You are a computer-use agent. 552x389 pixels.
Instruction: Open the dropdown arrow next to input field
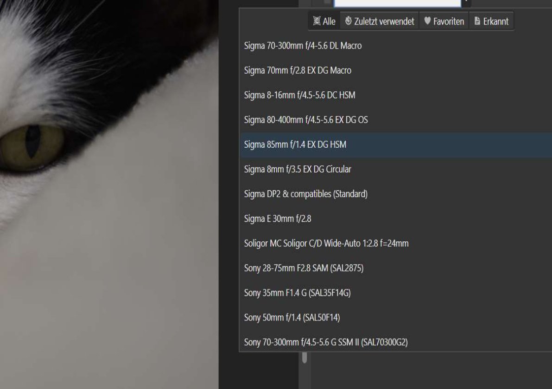click(466, 2)
